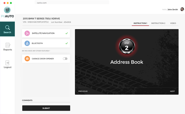Click the Satellite Navigation green checkmark

pos(67,33)
